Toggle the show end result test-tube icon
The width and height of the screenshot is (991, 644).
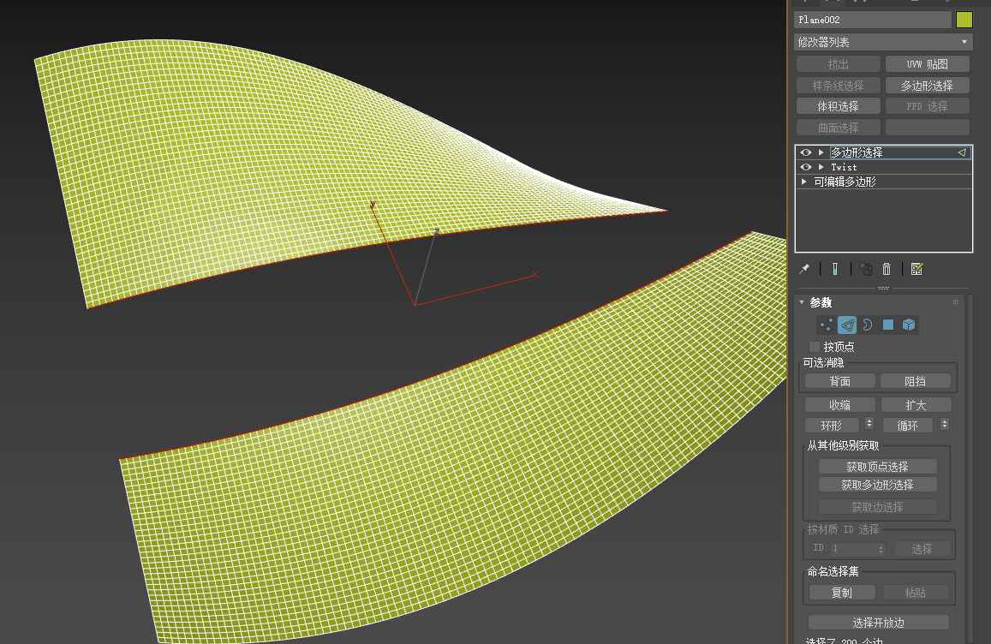pos(835,269)
